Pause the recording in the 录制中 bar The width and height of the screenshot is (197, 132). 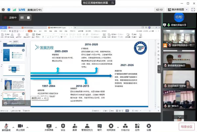tap(22, 18)
